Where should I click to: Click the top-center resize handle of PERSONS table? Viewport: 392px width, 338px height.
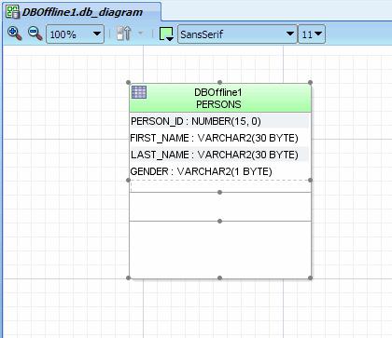click(x=219, y=82)
